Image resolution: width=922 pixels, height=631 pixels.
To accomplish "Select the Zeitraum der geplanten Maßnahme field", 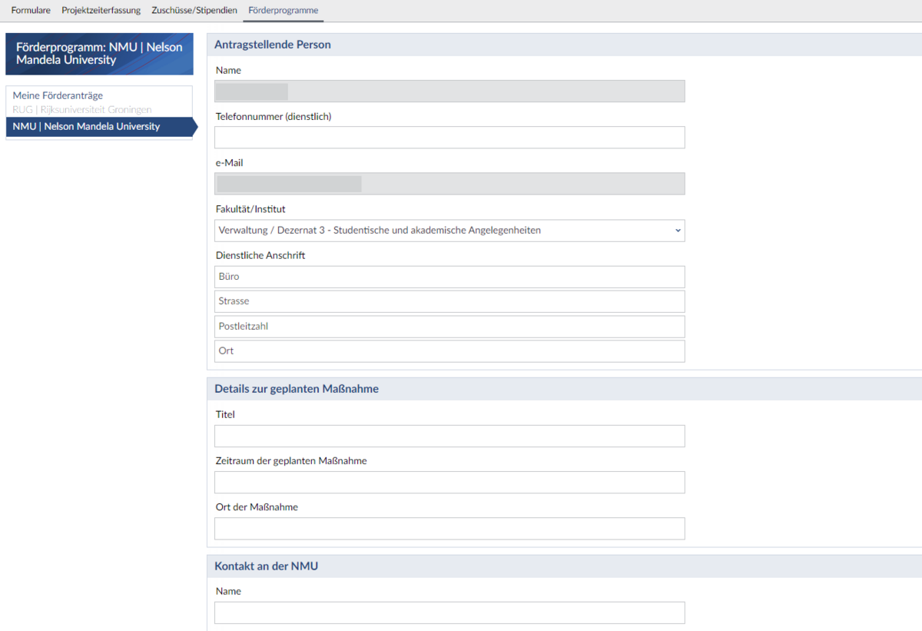I will coord(449,482).
